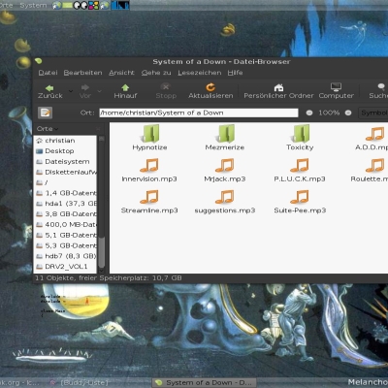Select the / root entry in sidebar
Viewport: 388px width, 388px height.
[65, 182]
